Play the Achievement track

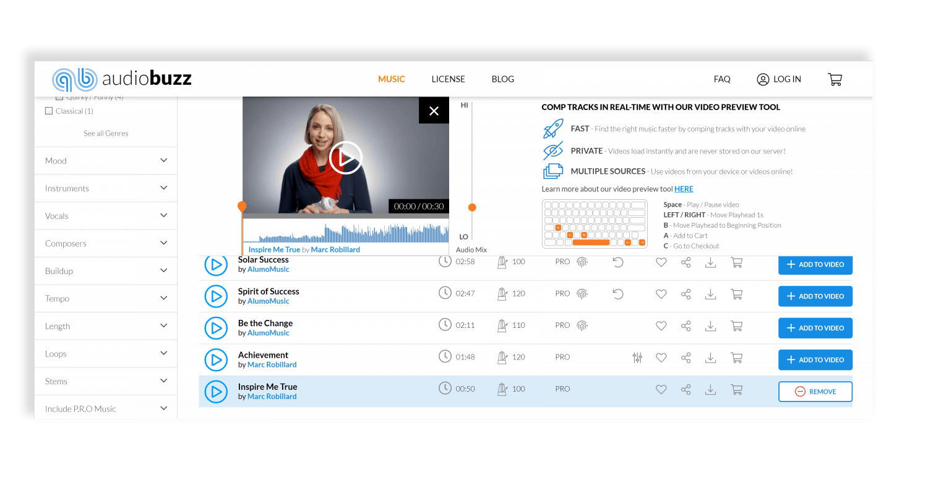216,360
